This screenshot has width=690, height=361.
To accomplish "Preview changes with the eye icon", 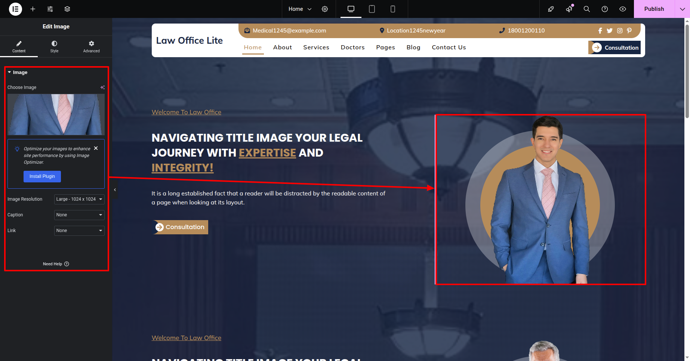I will (623, 9).
